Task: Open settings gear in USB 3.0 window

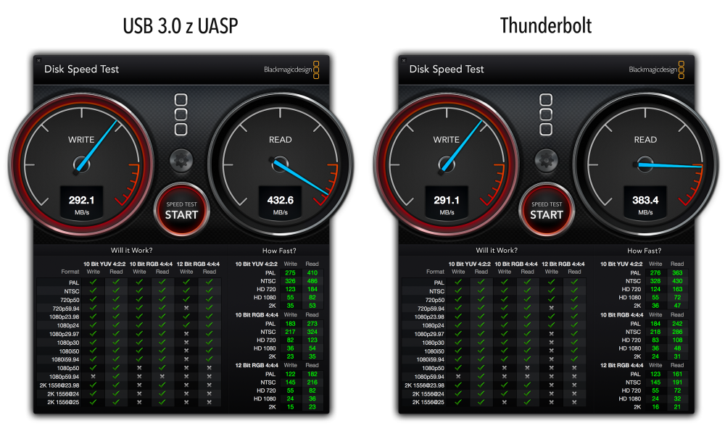Action: 181,161
